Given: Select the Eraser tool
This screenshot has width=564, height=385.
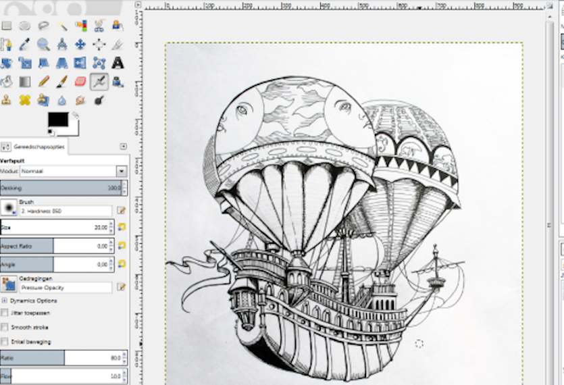Looking at the screenshot, I should (x=80, y=82).
